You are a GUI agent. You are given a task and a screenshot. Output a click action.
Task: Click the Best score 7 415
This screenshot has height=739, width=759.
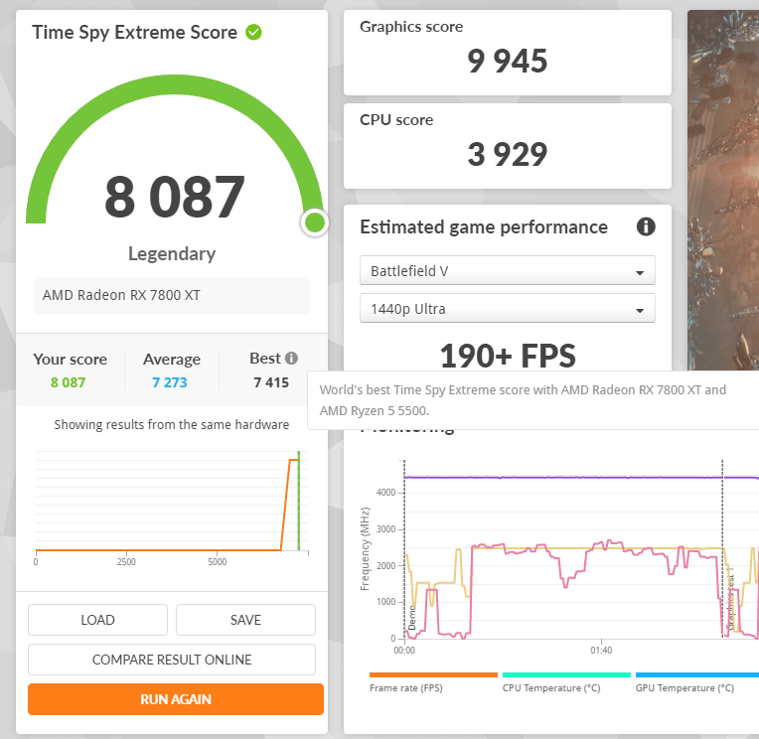click(271, 382)
